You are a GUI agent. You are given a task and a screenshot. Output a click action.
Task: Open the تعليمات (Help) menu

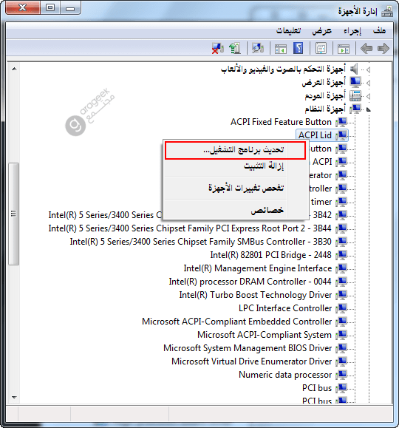288,30
